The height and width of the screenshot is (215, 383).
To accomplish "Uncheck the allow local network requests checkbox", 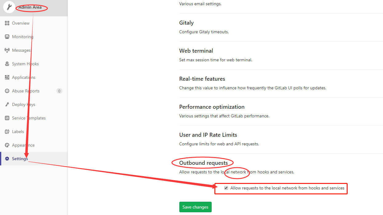I will point(226,188).
